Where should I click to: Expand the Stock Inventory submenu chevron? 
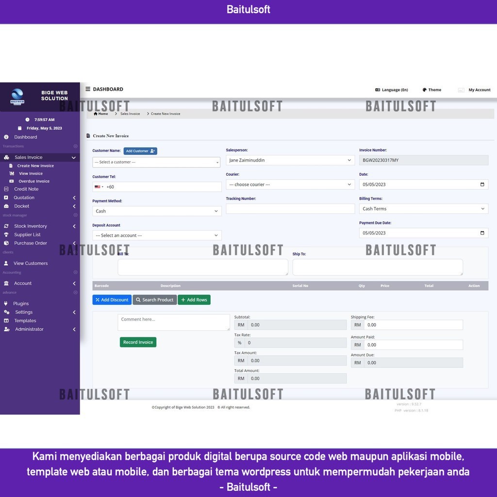click(74, 226)
